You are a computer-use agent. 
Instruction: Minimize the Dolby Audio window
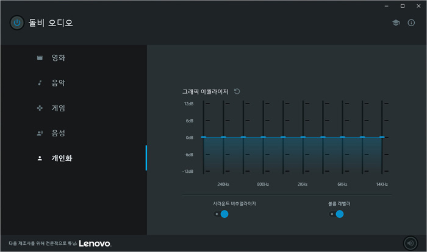(x=386, y=6)
